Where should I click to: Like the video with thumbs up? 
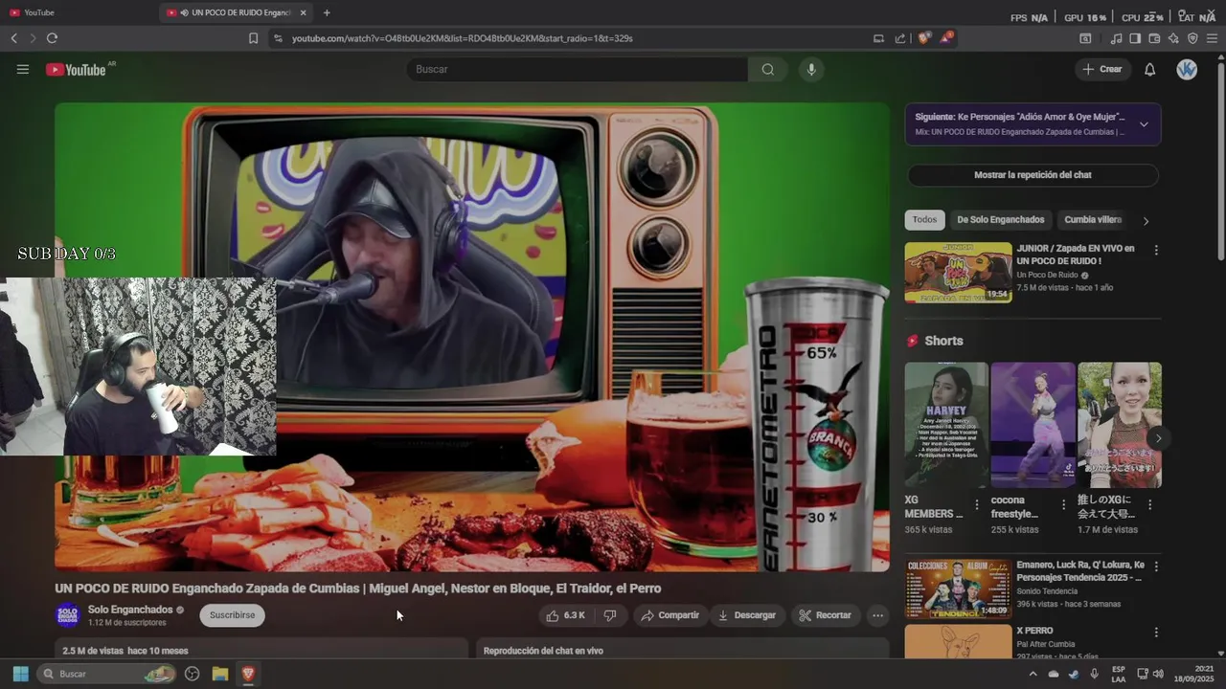565,615
